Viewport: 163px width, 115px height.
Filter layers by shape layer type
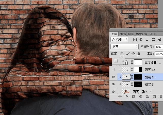(x=153, y=39)
